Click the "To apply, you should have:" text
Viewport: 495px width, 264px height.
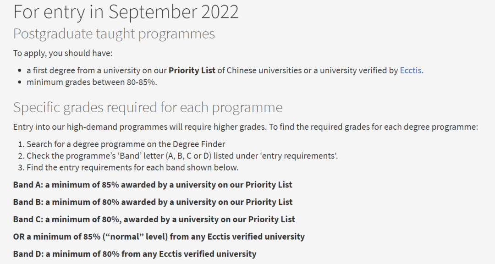(x=62, y=53)
